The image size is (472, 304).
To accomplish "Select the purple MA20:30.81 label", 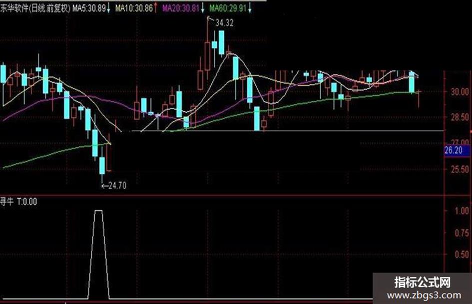I will click(x=181, y=8).
